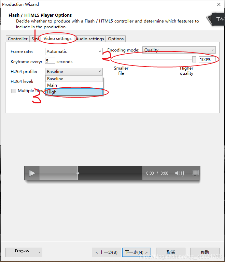The height and width of the screenshot is (263, 225).
Task: Open the Size tab
Action: click(x=35, y=39)
